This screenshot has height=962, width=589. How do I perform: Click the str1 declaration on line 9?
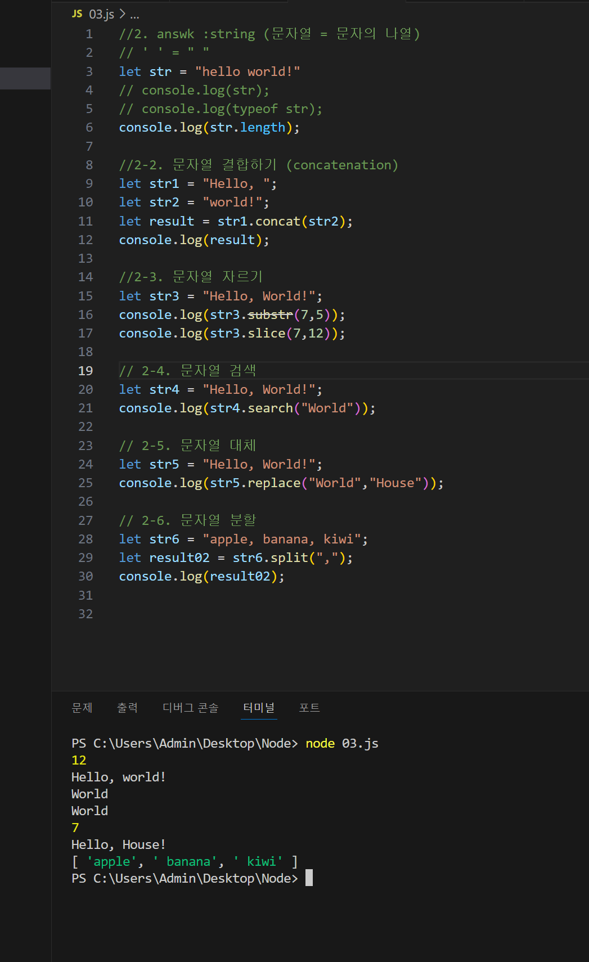pos(198,184)
